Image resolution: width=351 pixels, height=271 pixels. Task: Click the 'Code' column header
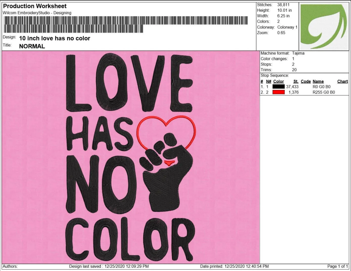click(x=306, y=82)
